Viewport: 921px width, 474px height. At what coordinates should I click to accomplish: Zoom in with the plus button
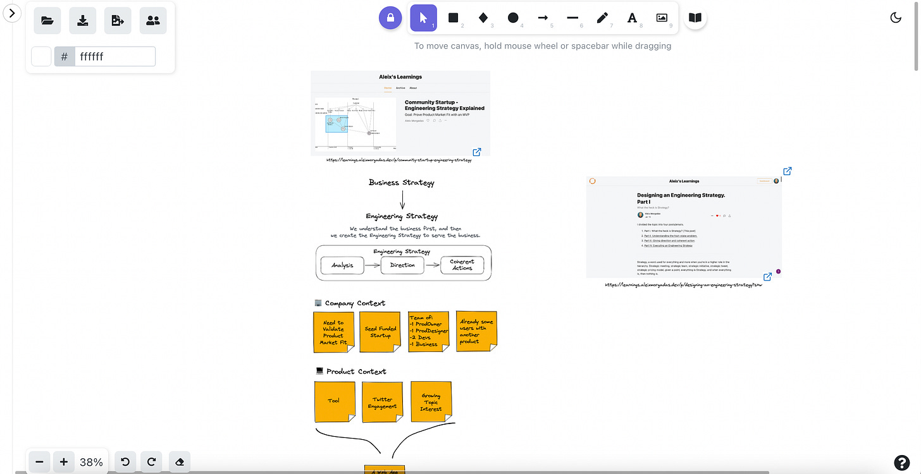point(63,462)
